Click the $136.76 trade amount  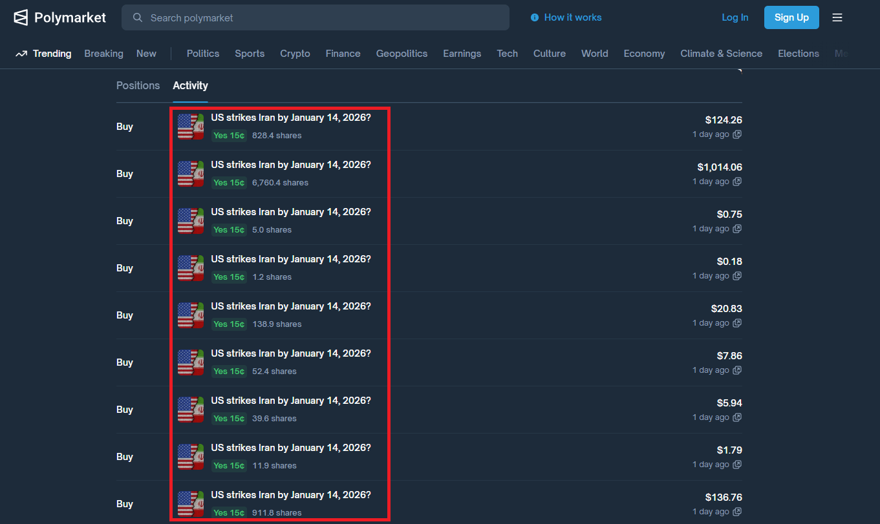point(724,498)
